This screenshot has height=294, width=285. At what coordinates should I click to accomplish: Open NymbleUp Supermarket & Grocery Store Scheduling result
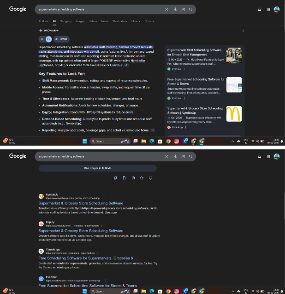pos(81,203)
